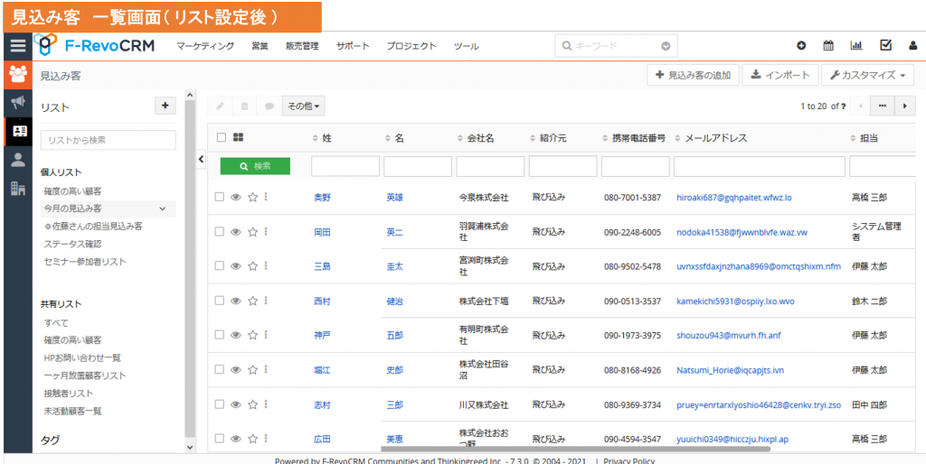Expand the keyword search dropdown arrow
The image size is (926, 464).
click(666, 46)
